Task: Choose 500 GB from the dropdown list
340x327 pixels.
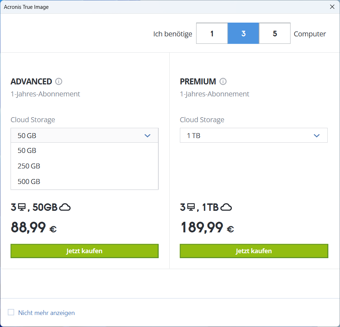Action: (84, 182)
